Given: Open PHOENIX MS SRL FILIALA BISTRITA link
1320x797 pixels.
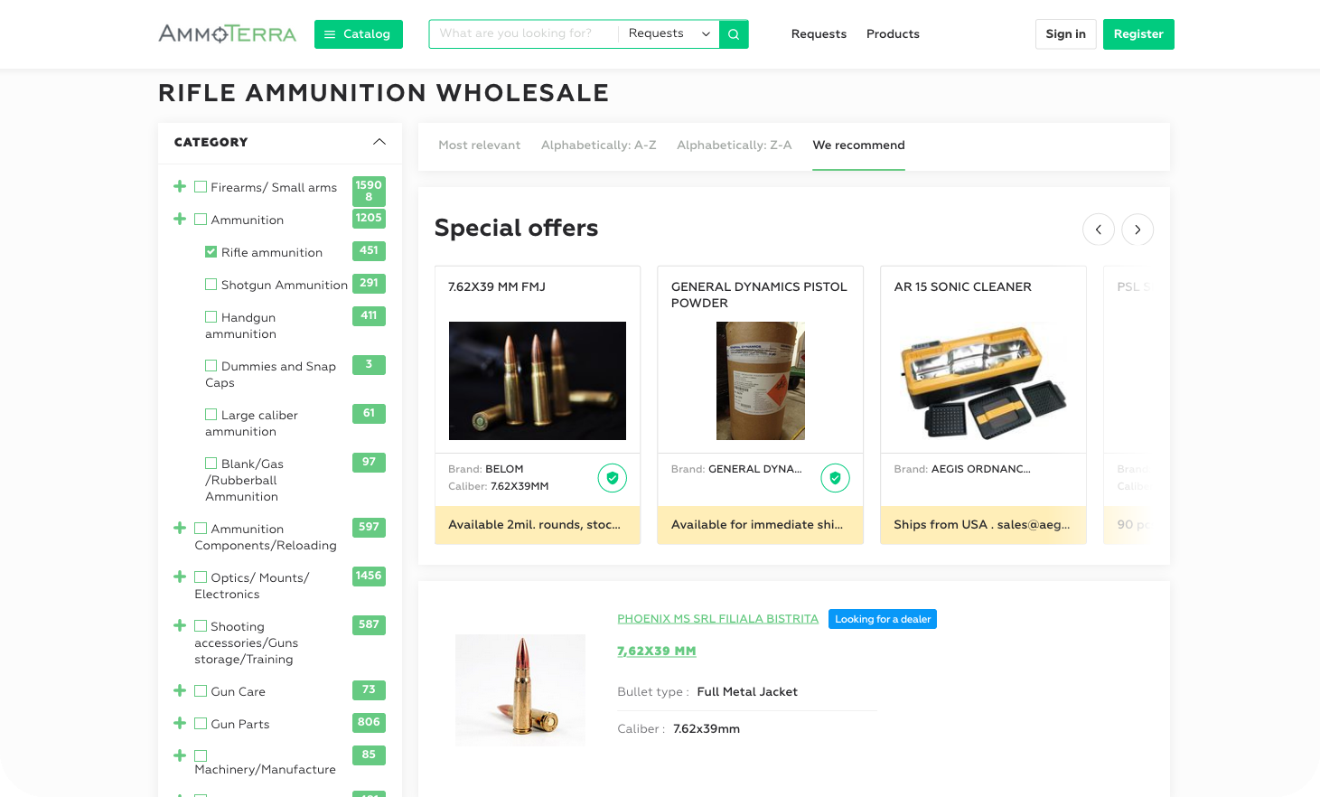Looking at the screenshot, I should coord(718,619).
